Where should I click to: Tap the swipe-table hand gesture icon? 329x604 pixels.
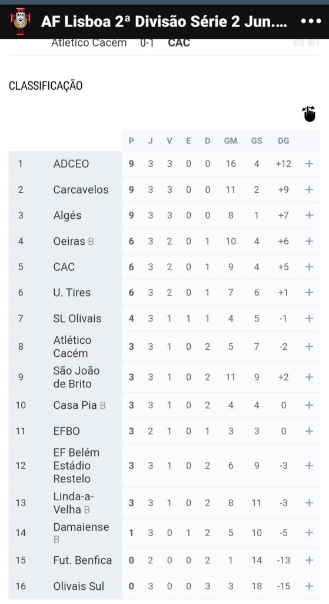308,114
